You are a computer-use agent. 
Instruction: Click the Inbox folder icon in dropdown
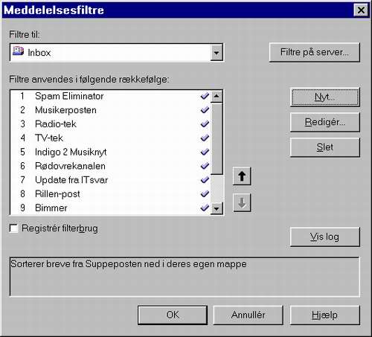tap(18, 51)
